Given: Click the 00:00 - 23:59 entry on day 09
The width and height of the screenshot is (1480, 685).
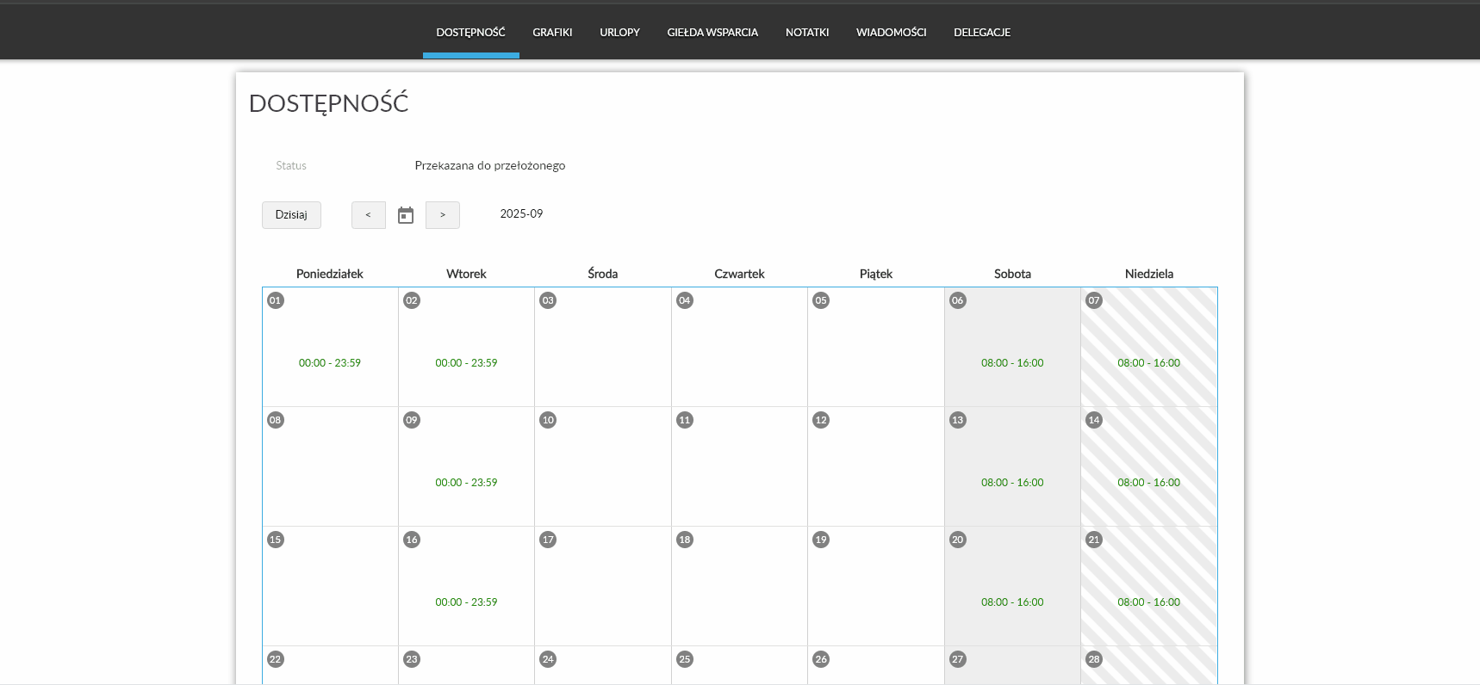Looking at the screenshot, I should (466, 483).
